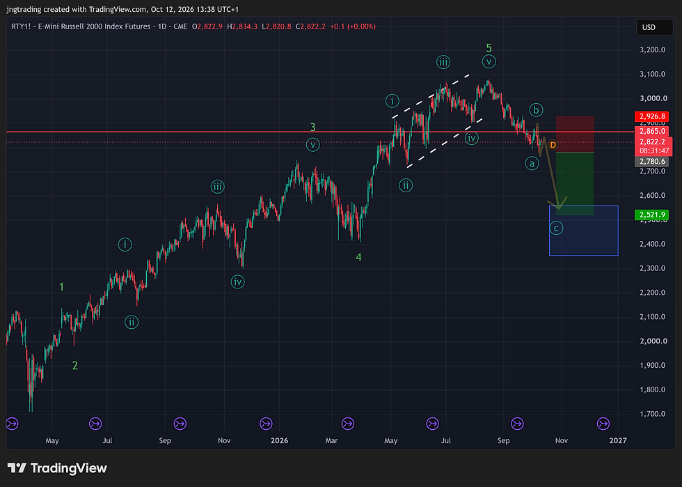Screen dimensions: 682x487
Task: Click the green wave label 2
Action: (x=75, y=366)
